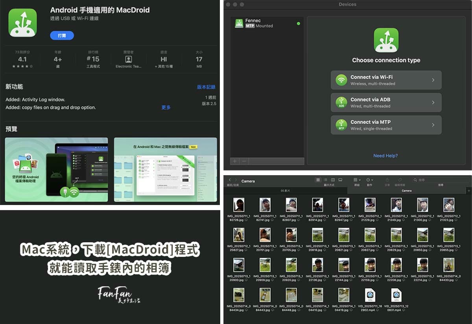Go back in the Finder Camera window

tap(230, 180)
